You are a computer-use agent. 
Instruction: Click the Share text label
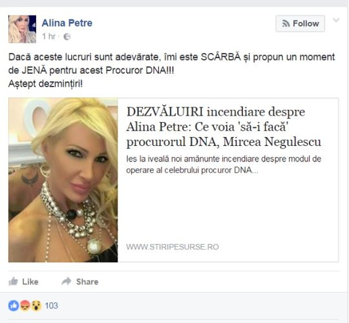(x=87, y=282)
